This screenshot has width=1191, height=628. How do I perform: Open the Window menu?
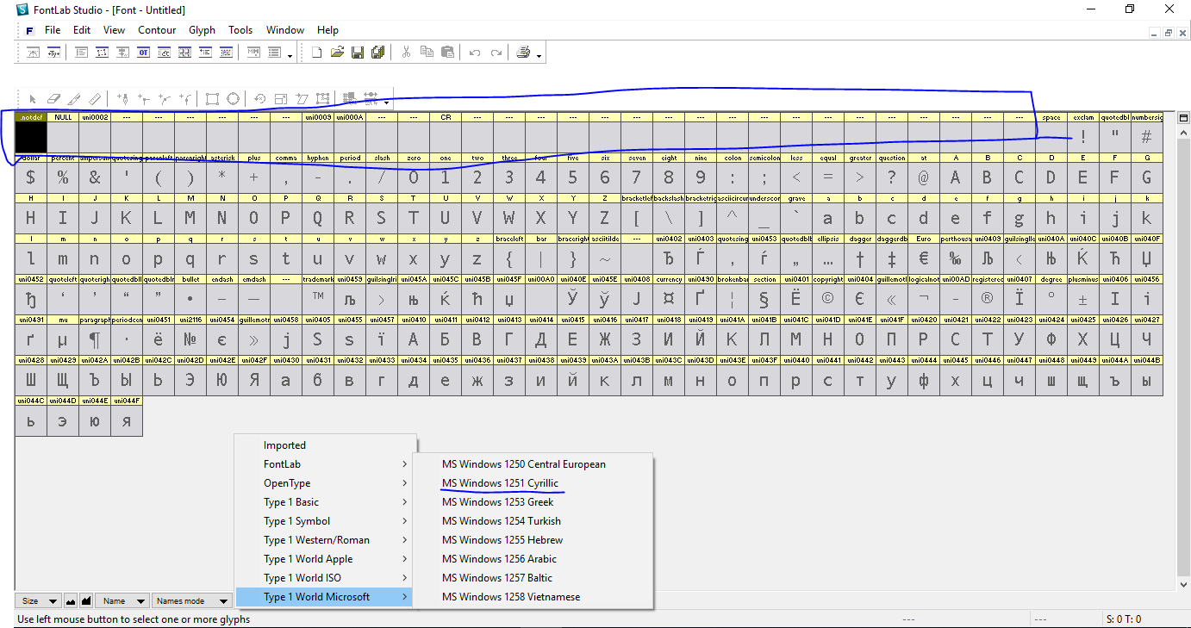pyautogui.click(x=285, y=29)
